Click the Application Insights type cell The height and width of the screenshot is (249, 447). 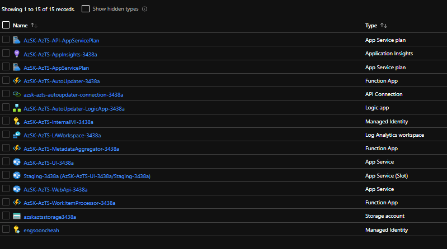point(389,54)
